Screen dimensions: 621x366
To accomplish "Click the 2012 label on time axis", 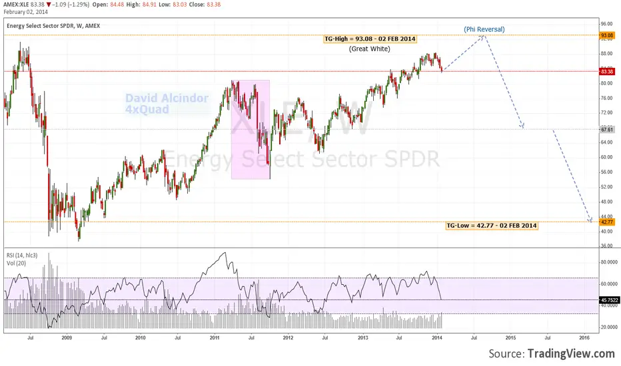I will coord(288,337).
